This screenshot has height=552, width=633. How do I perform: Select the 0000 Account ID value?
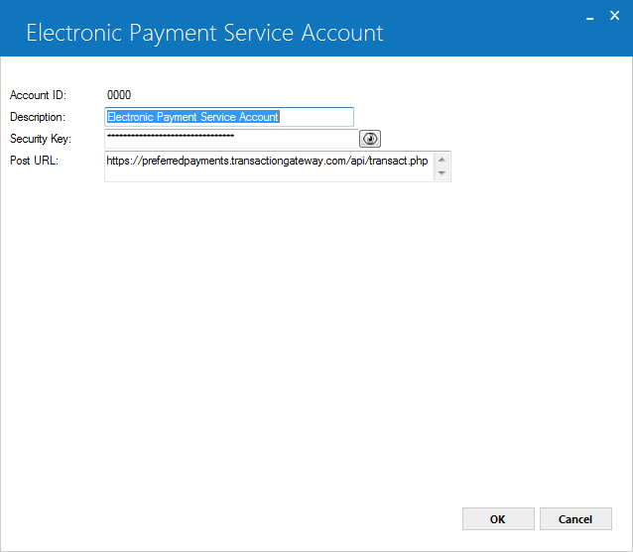(119, 95)
